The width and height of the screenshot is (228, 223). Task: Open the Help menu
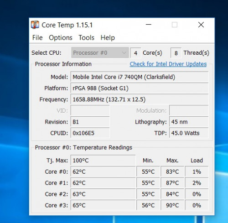pyautogui.click(x=108, y=37)
